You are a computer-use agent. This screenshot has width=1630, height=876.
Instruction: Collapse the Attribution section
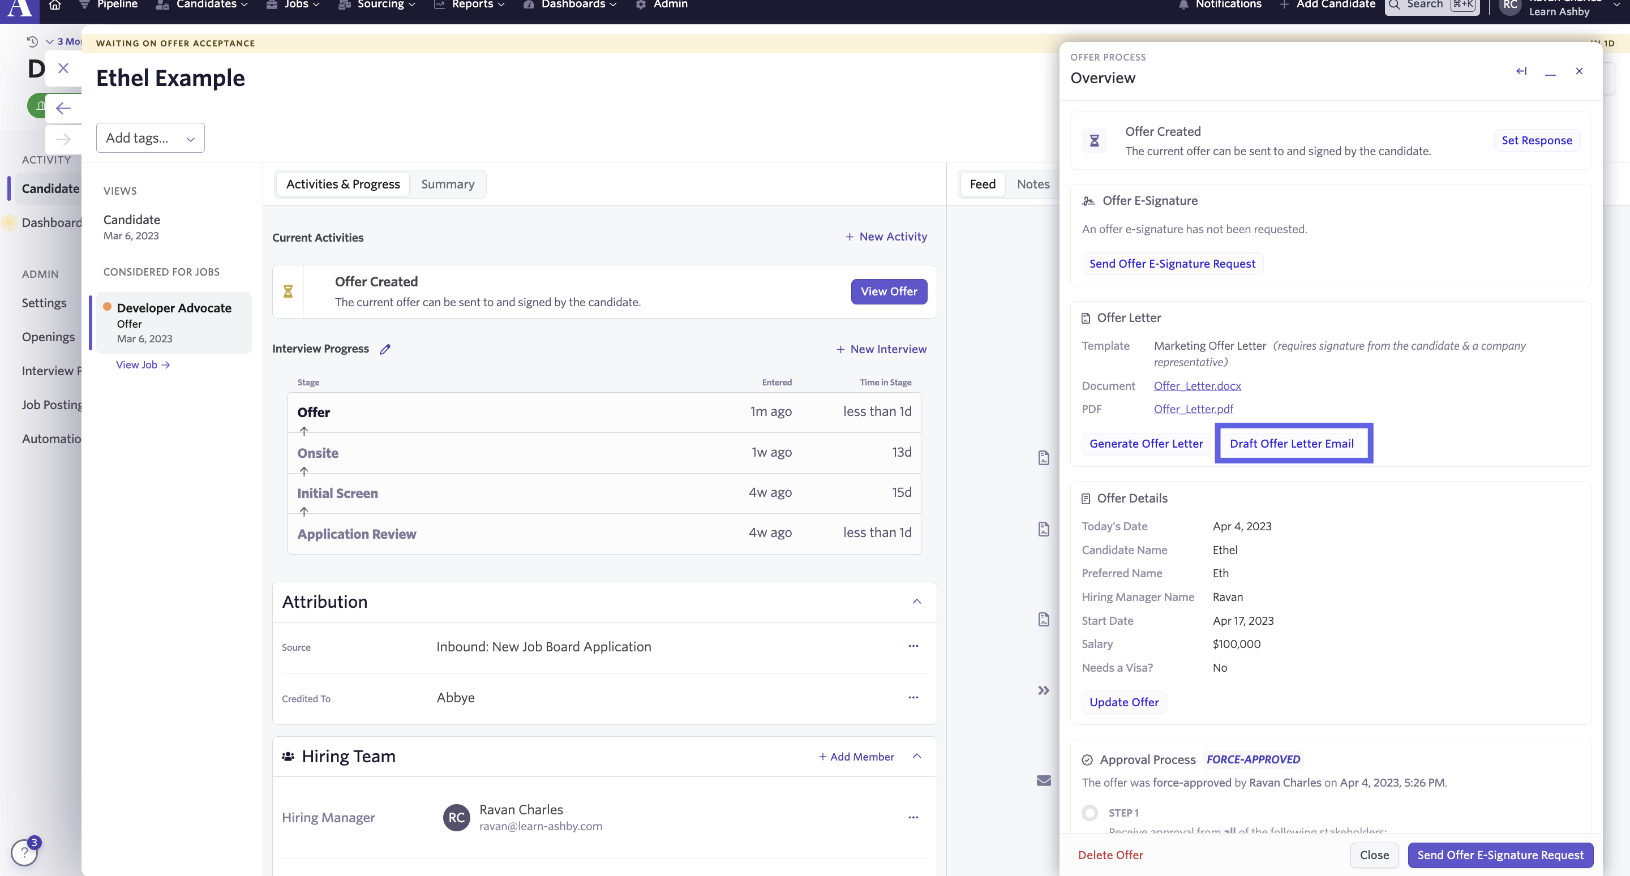[917, 602]
